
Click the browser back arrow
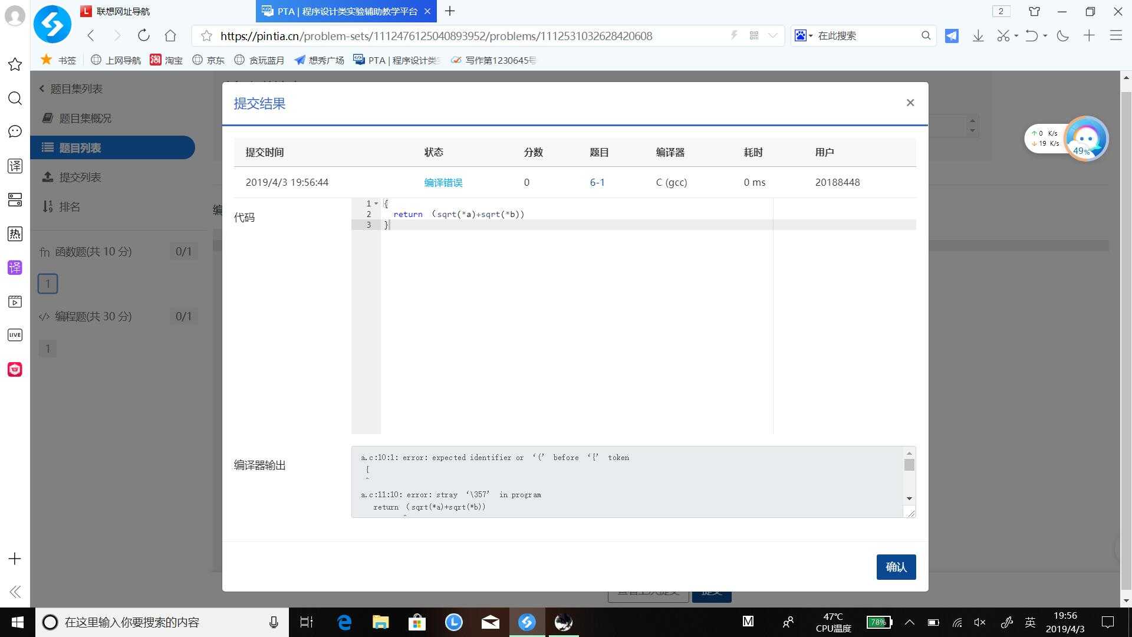91,35
